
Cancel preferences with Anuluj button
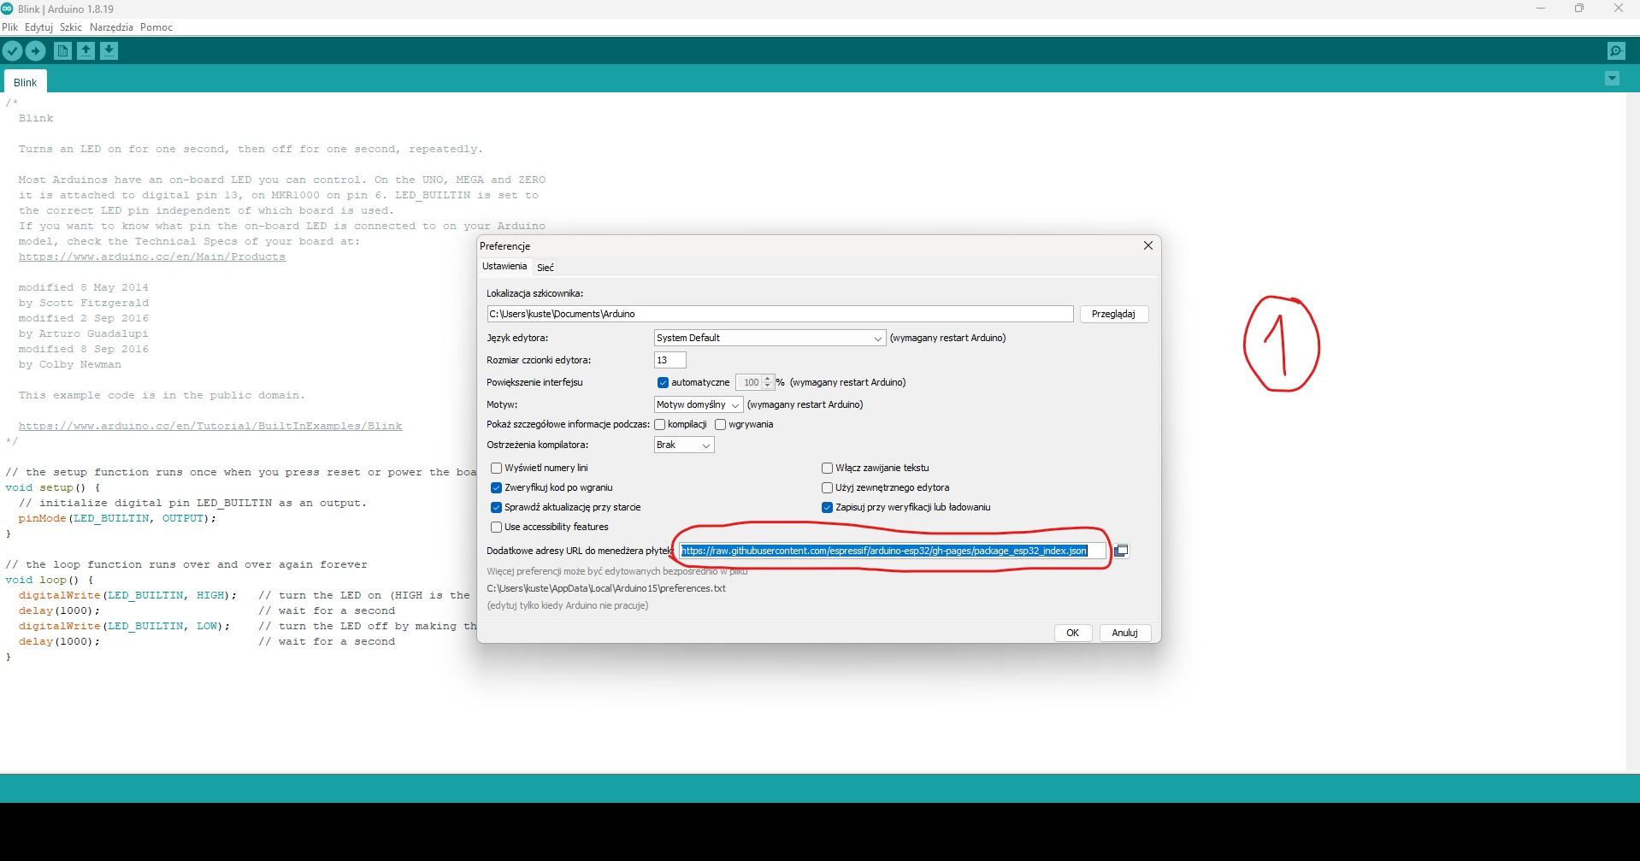pyautogui.click(x=1124, y=633)
